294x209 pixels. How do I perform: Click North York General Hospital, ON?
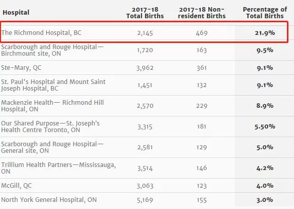[x=49, y=200]
